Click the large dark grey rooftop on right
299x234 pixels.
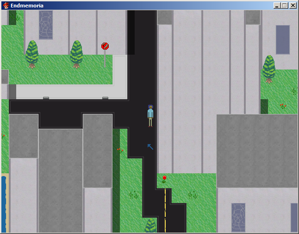[x=257, y=151]
